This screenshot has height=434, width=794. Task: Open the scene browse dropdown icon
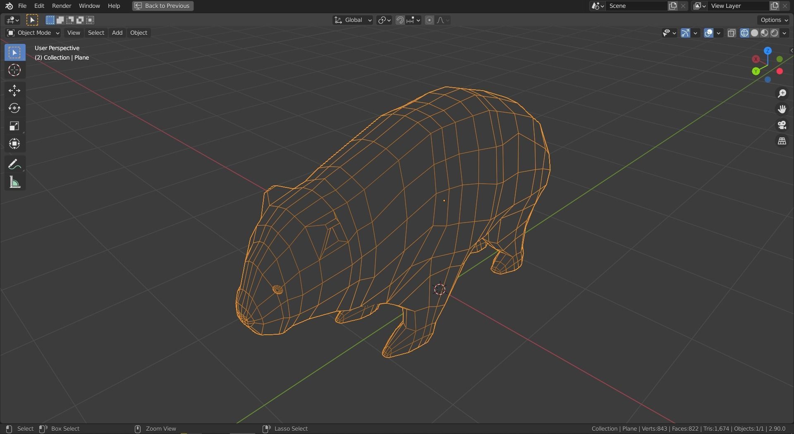point(598,6)
